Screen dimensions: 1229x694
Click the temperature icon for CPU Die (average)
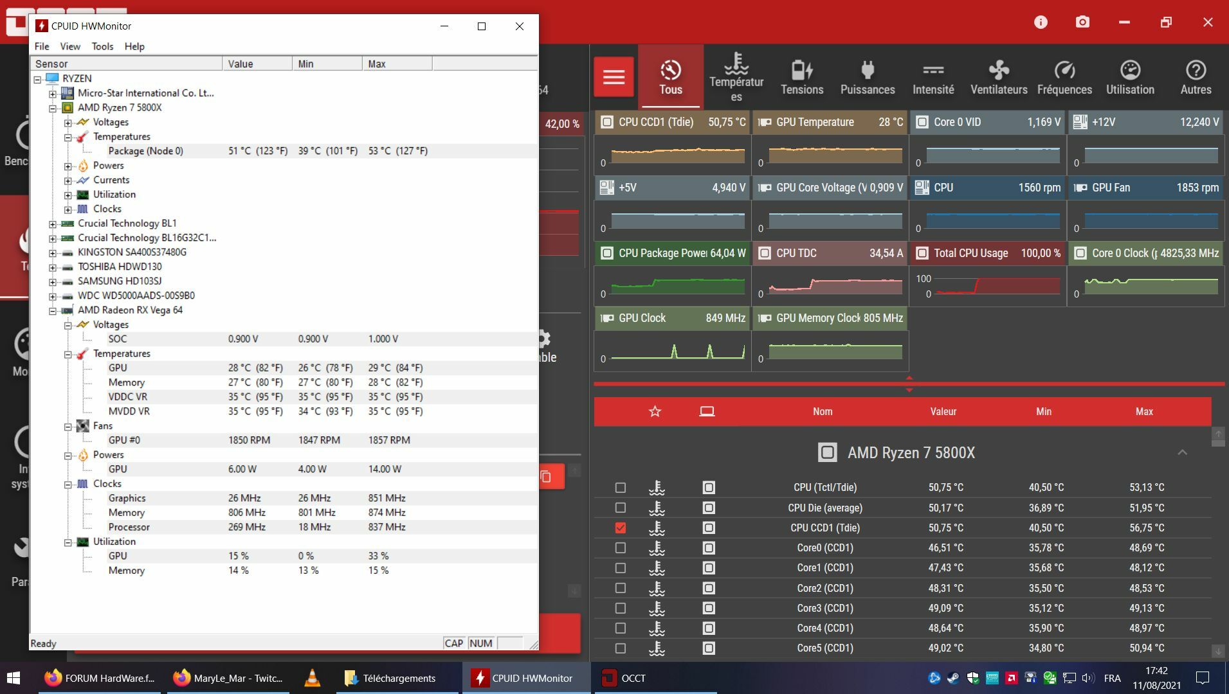coord(656,508)
